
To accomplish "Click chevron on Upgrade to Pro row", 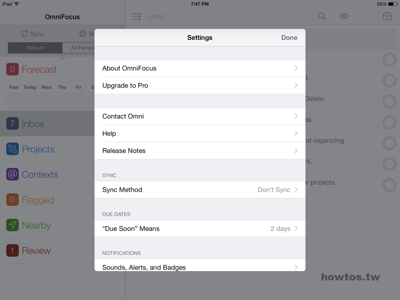I will [x=296, y=86].
